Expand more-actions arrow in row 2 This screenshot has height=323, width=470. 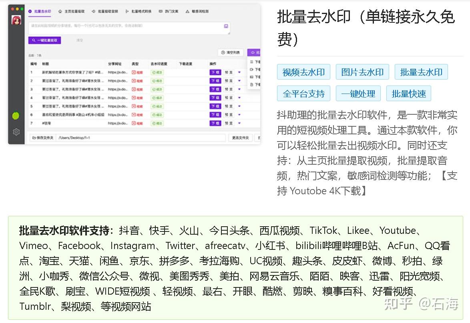tap(239, 81)
